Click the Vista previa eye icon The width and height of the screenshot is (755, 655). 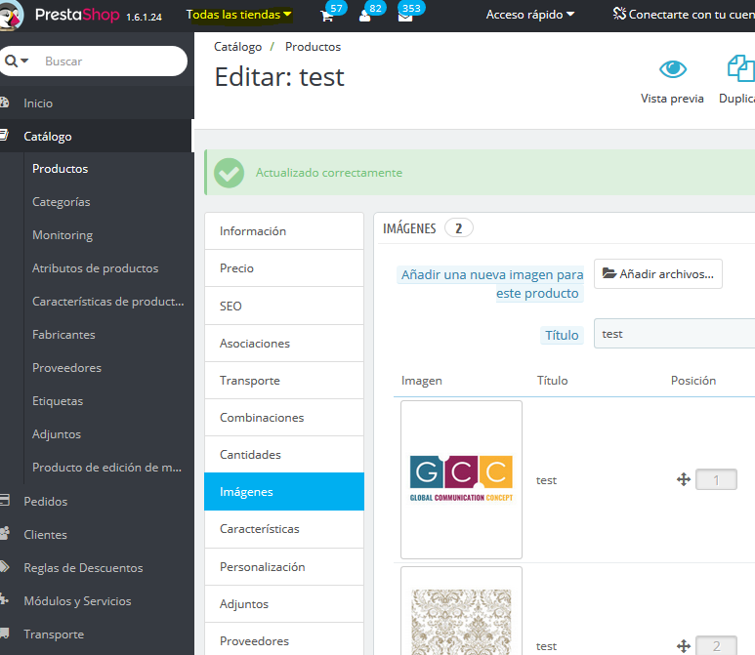click(x=672, y=69)
